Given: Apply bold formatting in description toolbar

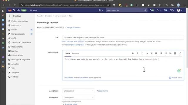Looking at the screenshot, I should point(133,53).
